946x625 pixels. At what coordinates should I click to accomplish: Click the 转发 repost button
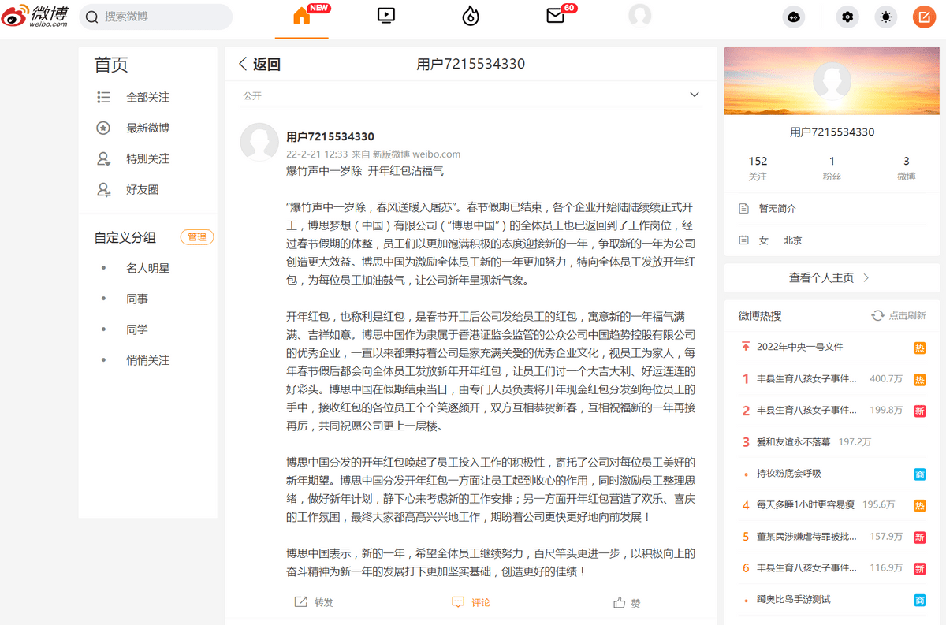(314, 602)
